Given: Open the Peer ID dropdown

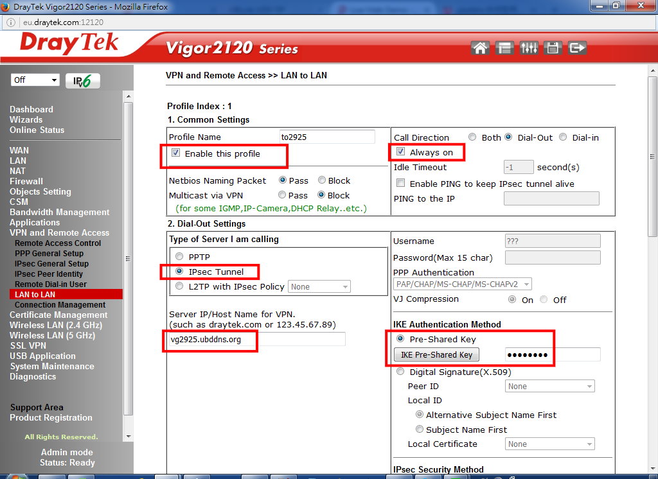Looking at the screenshot, I should pyautogui.click(x=549, y=387).
